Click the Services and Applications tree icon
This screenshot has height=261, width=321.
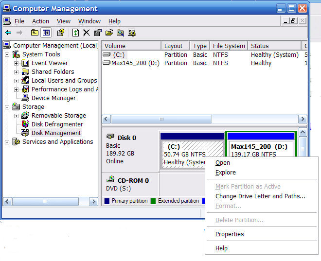click(16, 142)
